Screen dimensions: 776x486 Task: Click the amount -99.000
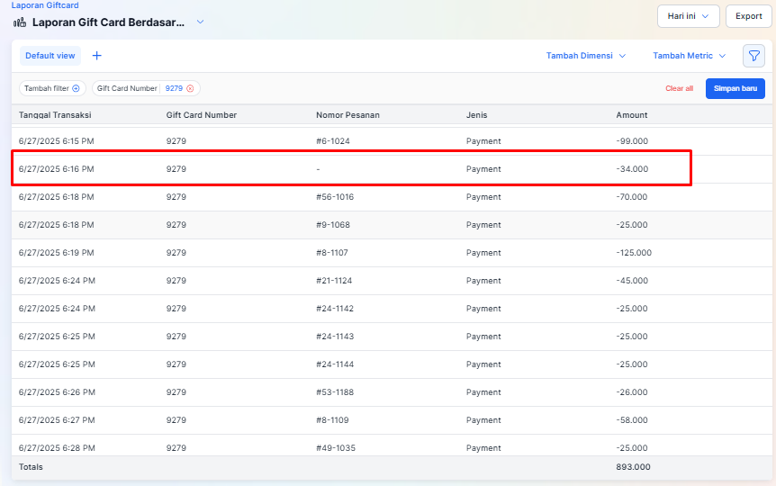coord(632,141)
